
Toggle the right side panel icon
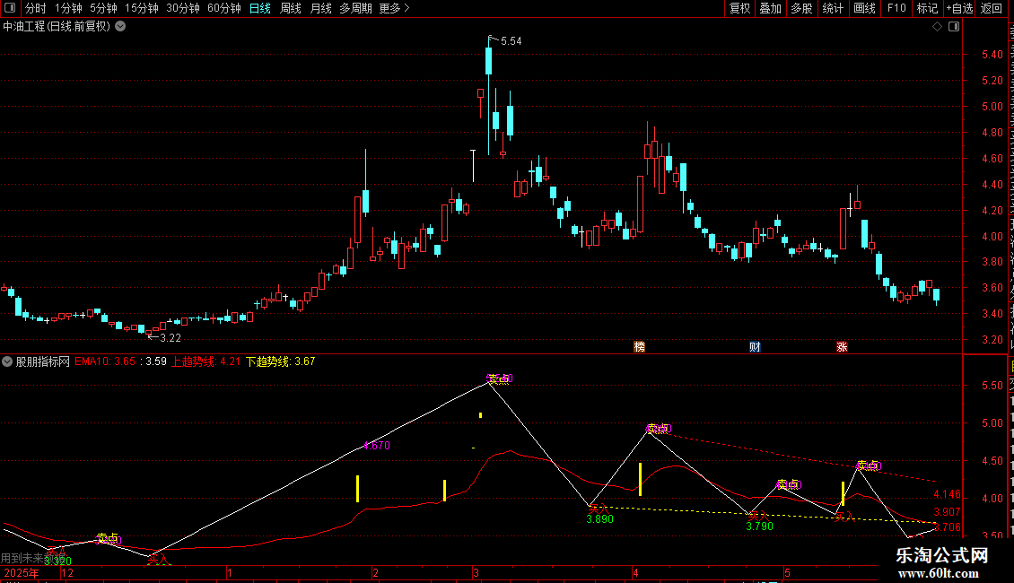point(954,27)
